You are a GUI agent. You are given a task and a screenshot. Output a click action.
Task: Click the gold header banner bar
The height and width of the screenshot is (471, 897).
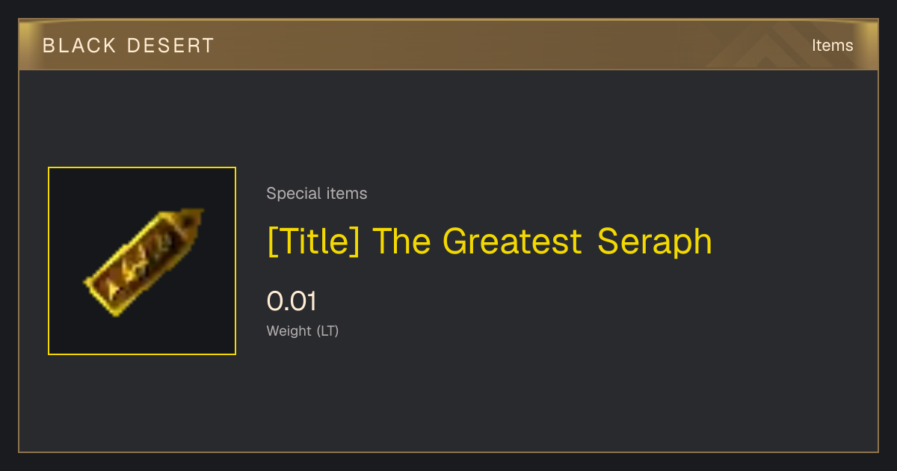(449, 45)
